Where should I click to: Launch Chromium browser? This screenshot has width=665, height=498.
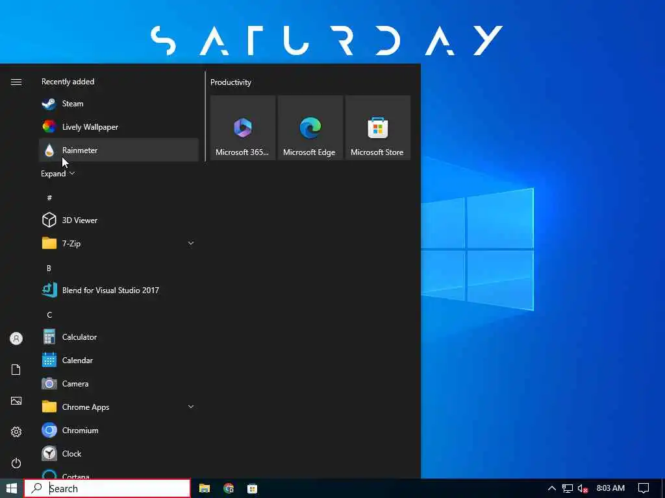118,431
